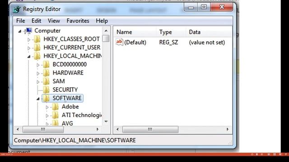Click tree pane vertical scrollbar thumb

pyautogui.click(x=106, y=38)
